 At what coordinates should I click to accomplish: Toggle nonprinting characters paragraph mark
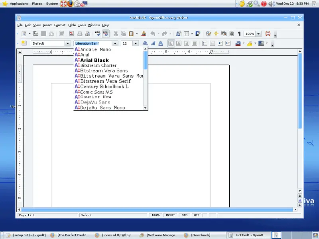coord(239,34)
